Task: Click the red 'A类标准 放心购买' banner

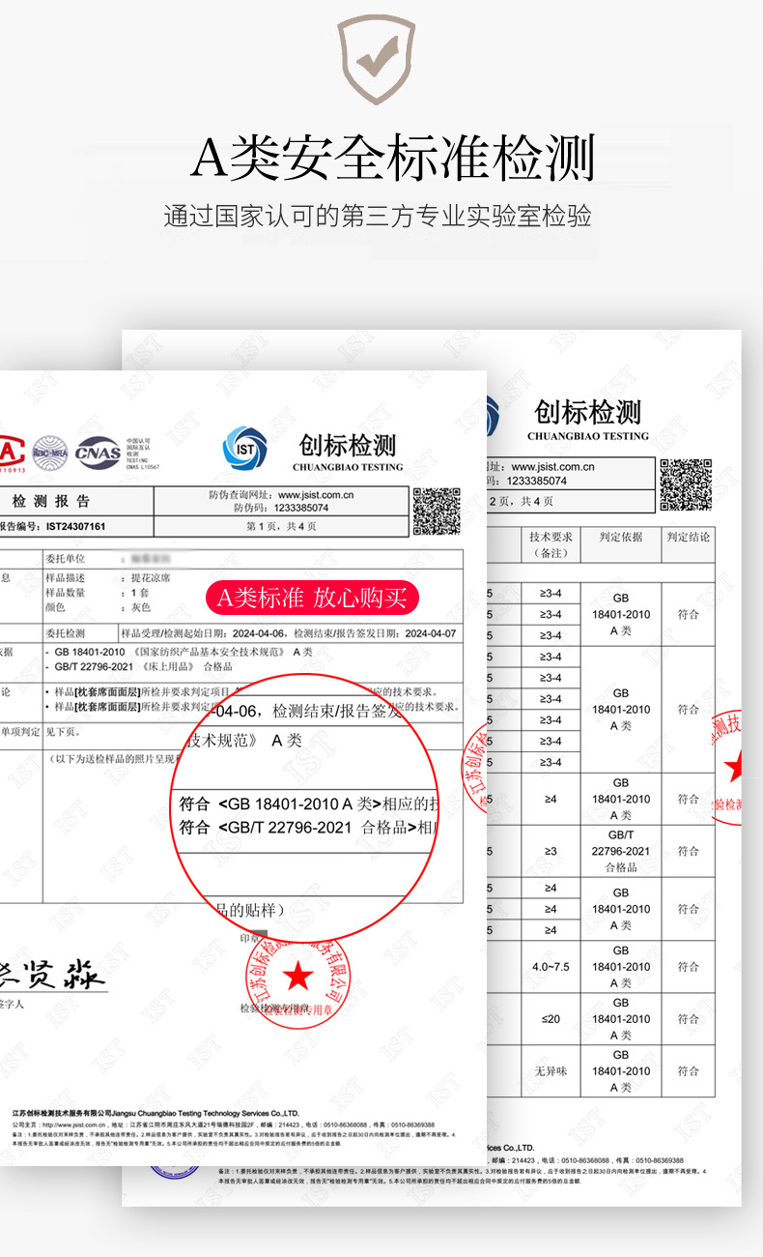Action: point(311,598)
